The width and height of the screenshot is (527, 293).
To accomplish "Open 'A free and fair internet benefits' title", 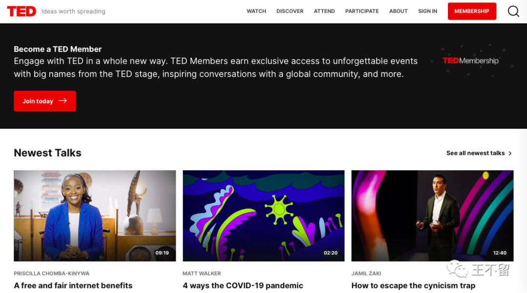I will point(73,286).
